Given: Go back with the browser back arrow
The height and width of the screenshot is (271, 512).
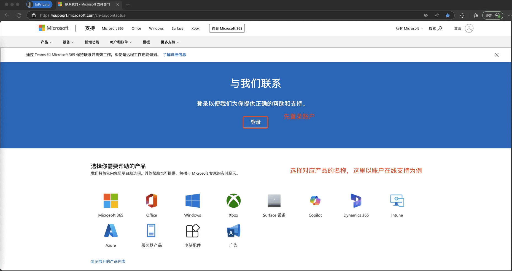Looking at the screenshot, I should pyautogui.click(x=7, y=15).
